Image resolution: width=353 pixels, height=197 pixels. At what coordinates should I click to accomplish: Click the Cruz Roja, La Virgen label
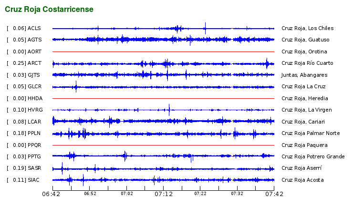(x=307, y=110)
